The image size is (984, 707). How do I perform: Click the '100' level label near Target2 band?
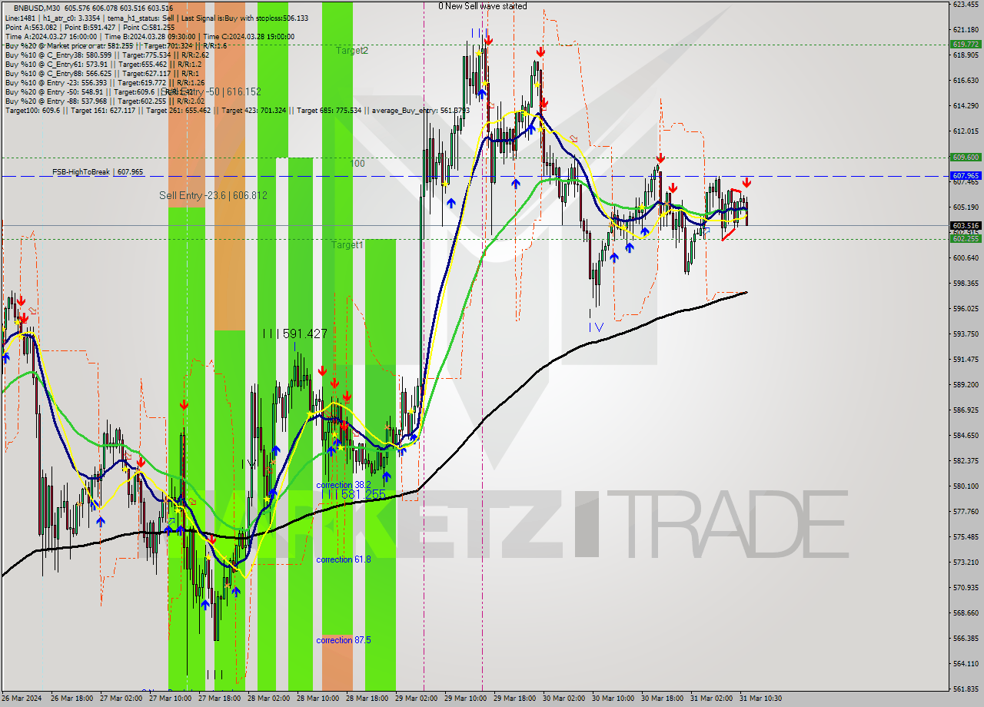(x=357, y=164)
